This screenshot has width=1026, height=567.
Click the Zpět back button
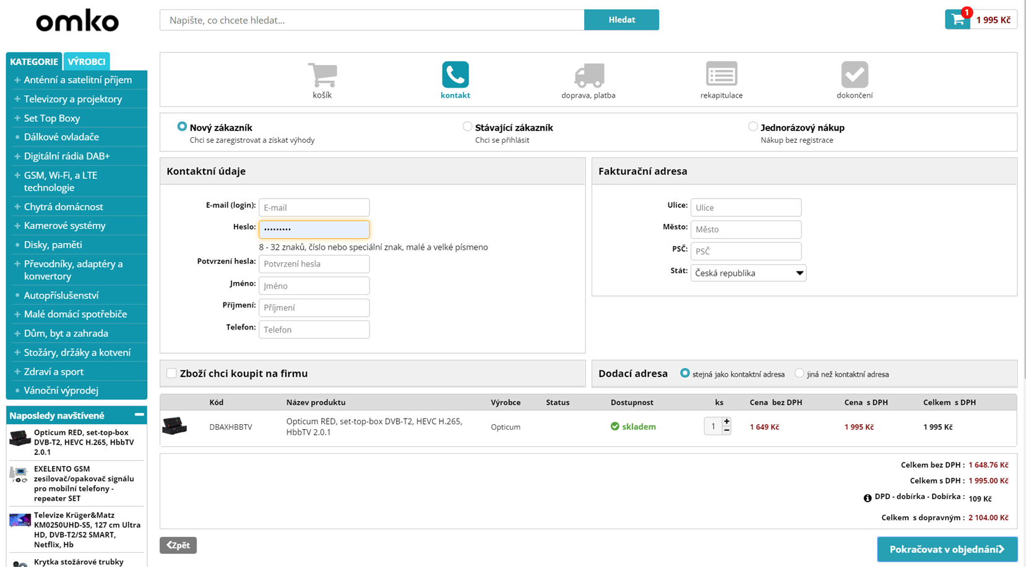pyautogui.click(x=178, y=545)
